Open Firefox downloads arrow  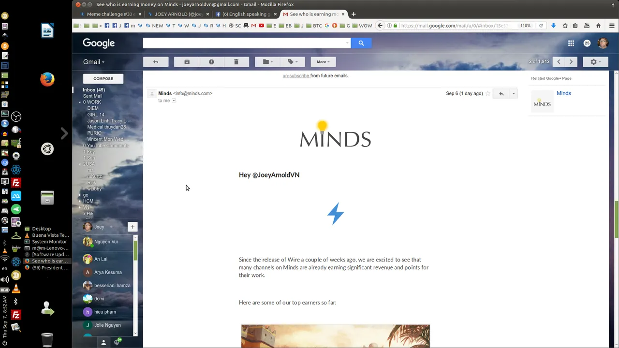click(553, 26)
